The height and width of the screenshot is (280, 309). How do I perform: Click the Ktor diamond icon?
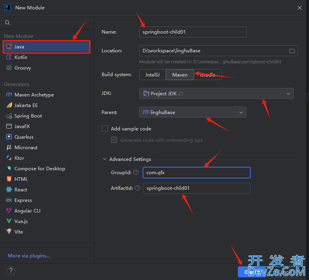tap(9, 158)
